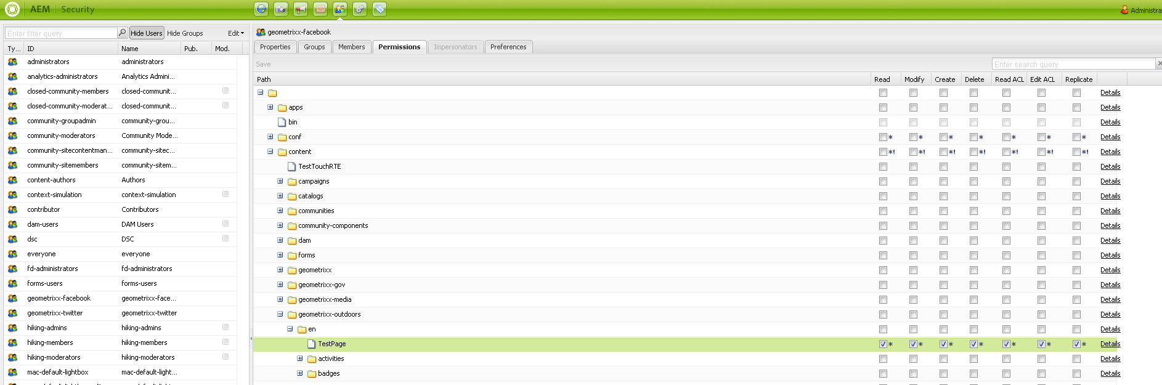Collapse the content folder node
Screen dimensions: 1162x385
[270, 152]
